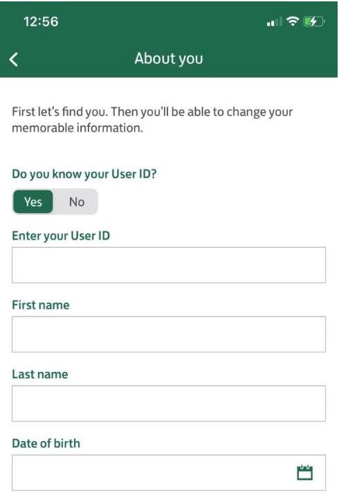Viewport: 339px width, 502px height.
Task: Tap the 'Do you know your User ID?' label
Action: pyautogui.click(x=84, y=174)
